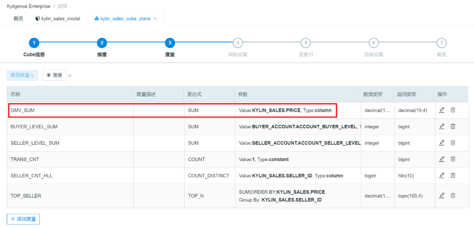Open the 概览 tab at top left
Image resolution: width=474 pixels, height=228 pixels.
[18, 19]
